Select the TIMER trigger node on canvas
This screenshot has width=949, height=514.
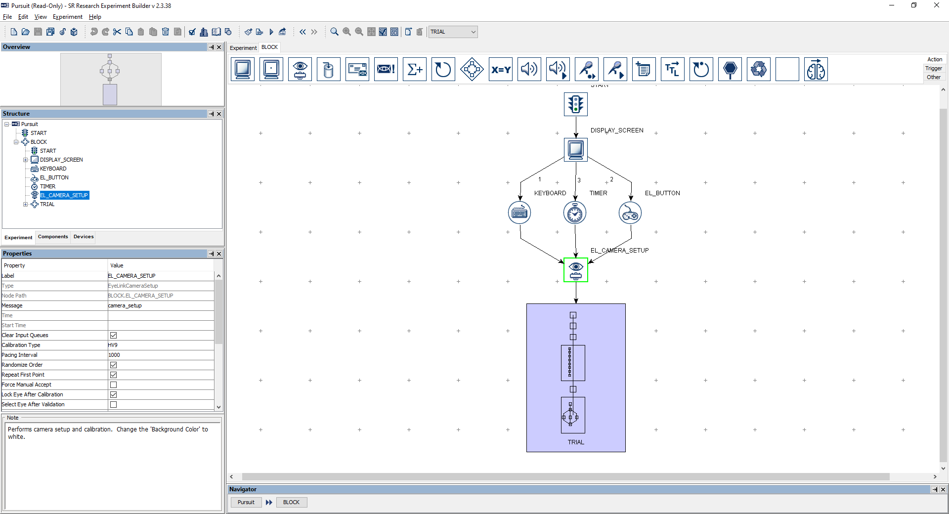[x=575, y=213]
